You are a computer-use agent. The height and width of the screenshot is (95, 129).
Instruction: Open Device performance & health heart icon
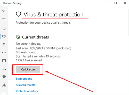(4, 77)
